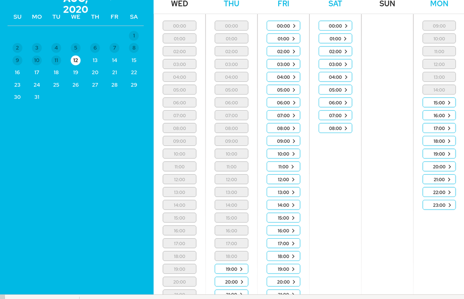This screenshot has width=464, height=299.
Task: Click the arrow on Thursday 20:00 slot
Action: tap(242, 282)
